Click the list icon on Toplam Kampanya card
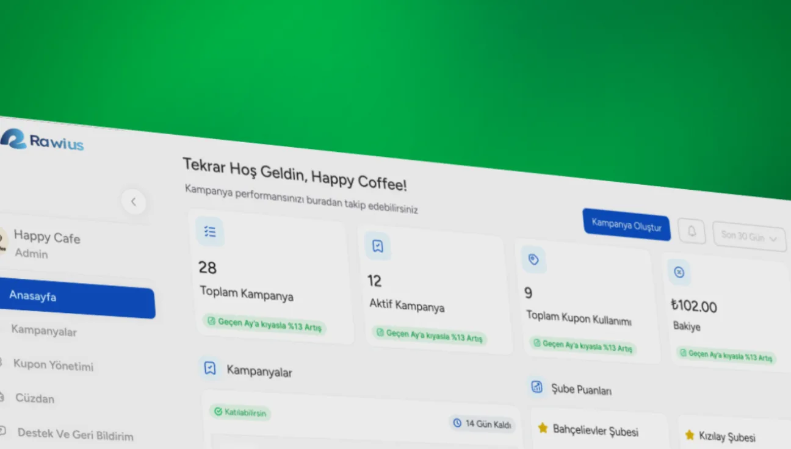Viewport: 791px width, 449px height. click(210, 232)
